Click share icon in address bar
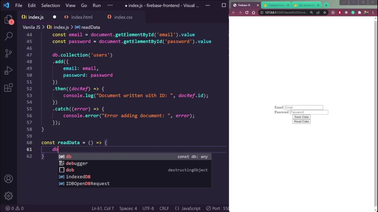The height and width of the screenshot is (212, 378). [x=318, y=12]
